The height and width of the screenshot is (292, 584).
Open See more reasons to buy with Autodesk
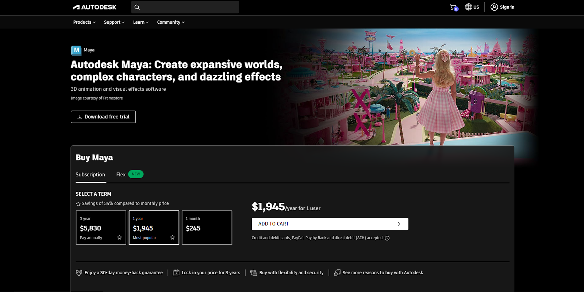[x=383, y=273]
